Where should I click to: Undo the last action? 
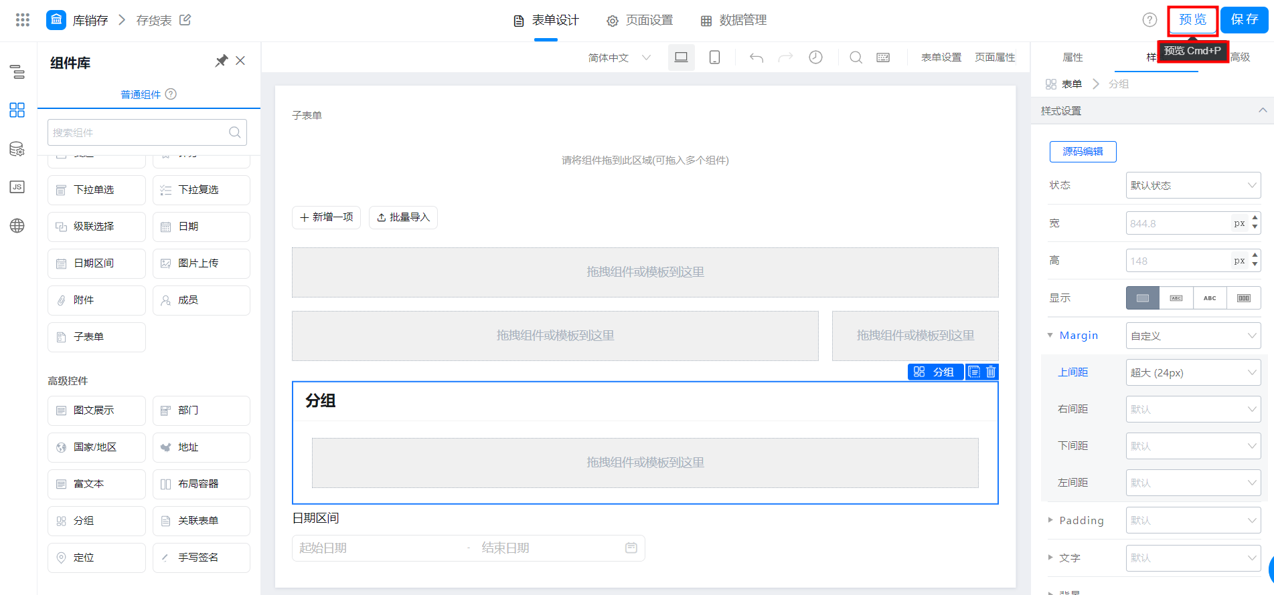[757, 57]
